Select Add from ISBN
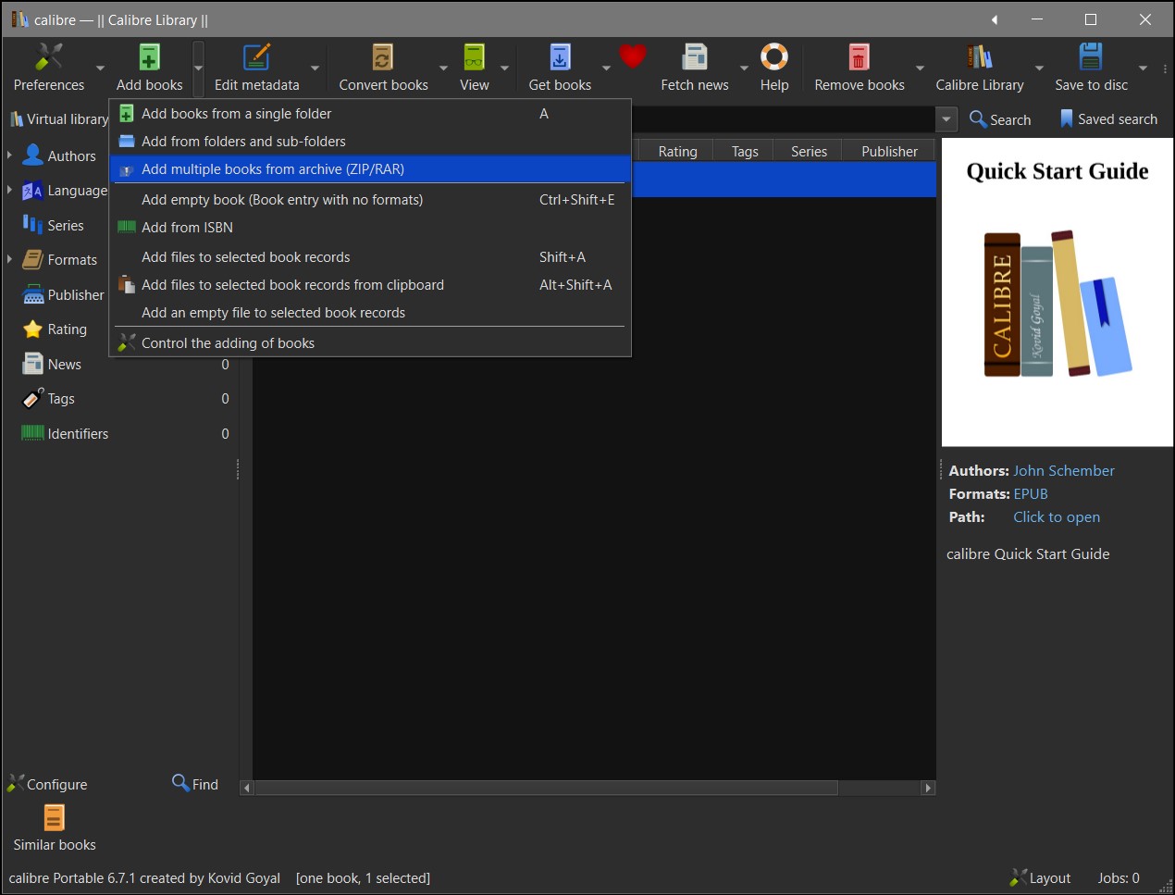The image size is (1175, 895). pos(370,227)
